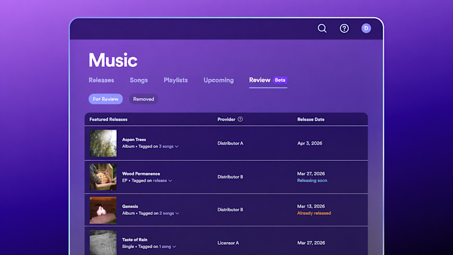Click the Wood Permanence release title
453x255 pixels.
pos(141,173)
